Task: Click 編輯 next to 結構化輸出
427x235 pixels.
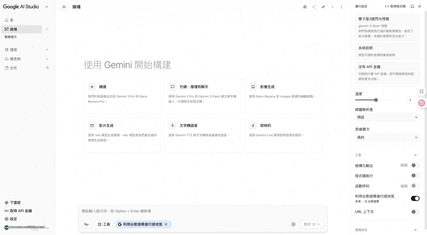Action: tap(404, 165)
